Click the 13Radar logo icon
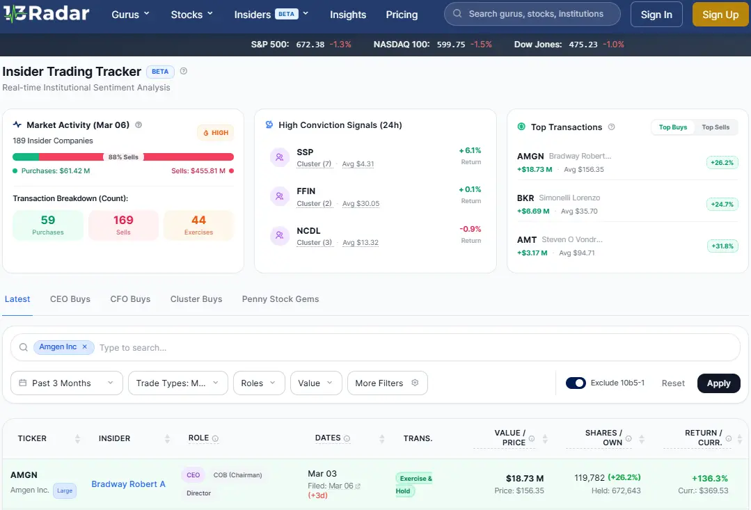The image size is (751, 510). click(x=15, y=14)
